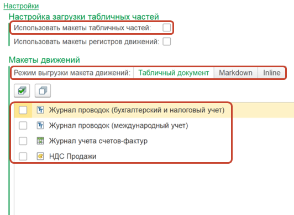This screenshot has height=215, width=294.
Task: Collapse the Макеты движений group
Action: 44,60
